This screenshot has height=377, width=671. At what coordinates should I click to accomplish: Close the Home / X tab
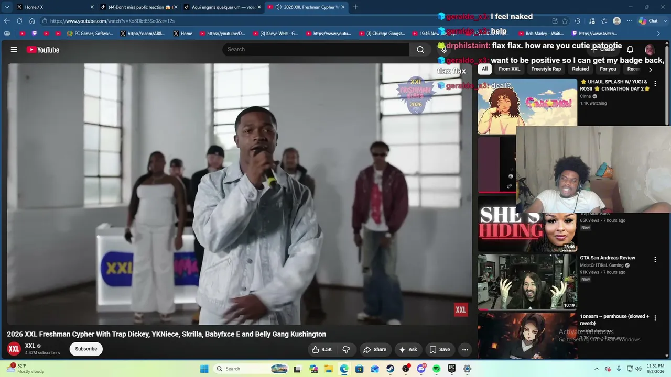[x=92, y=7]
